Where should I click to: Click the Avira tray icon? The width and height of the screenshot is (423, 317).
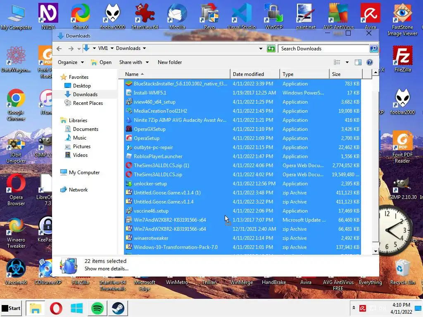363,308
